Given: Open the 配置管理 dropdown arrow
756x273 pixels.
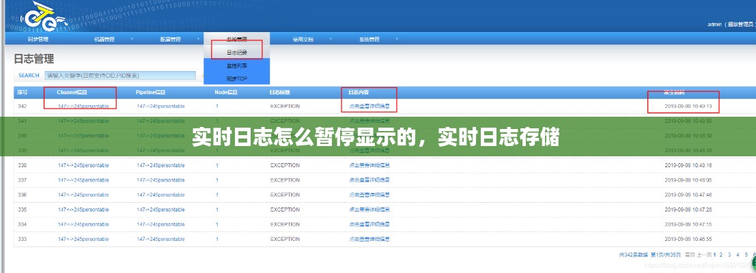Looking at the screenshot, I should click(x=198, y=40).
